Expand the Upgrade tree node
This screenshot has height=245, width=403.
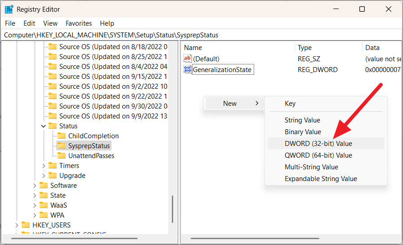(x=44, y=176)
